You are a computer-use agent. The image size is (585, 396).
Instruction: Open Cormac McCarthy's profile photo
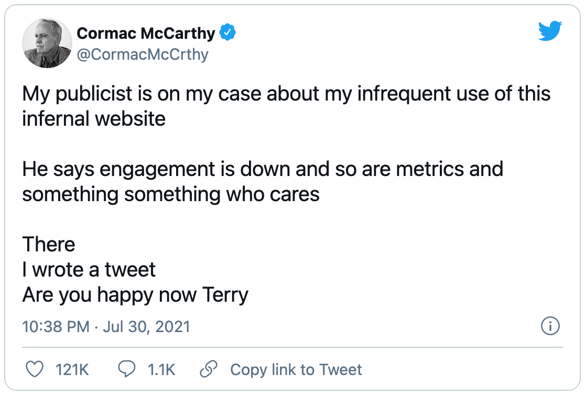pos(47,43)
